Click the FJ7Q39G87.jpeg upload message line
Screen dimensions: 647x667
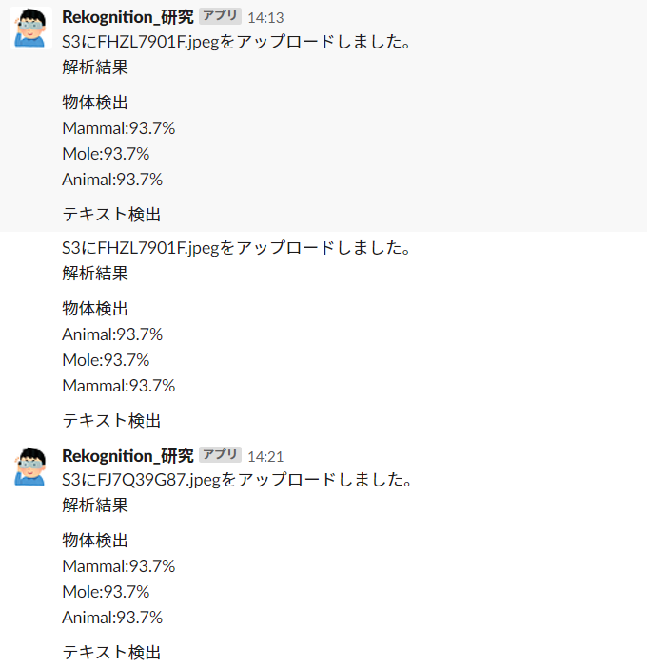(x=237, y=480)
